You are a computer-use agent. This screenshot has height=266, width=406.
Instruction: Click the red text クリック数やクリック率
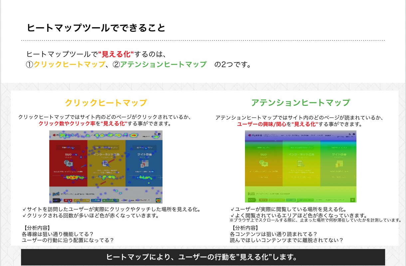(x=67, y=124)
